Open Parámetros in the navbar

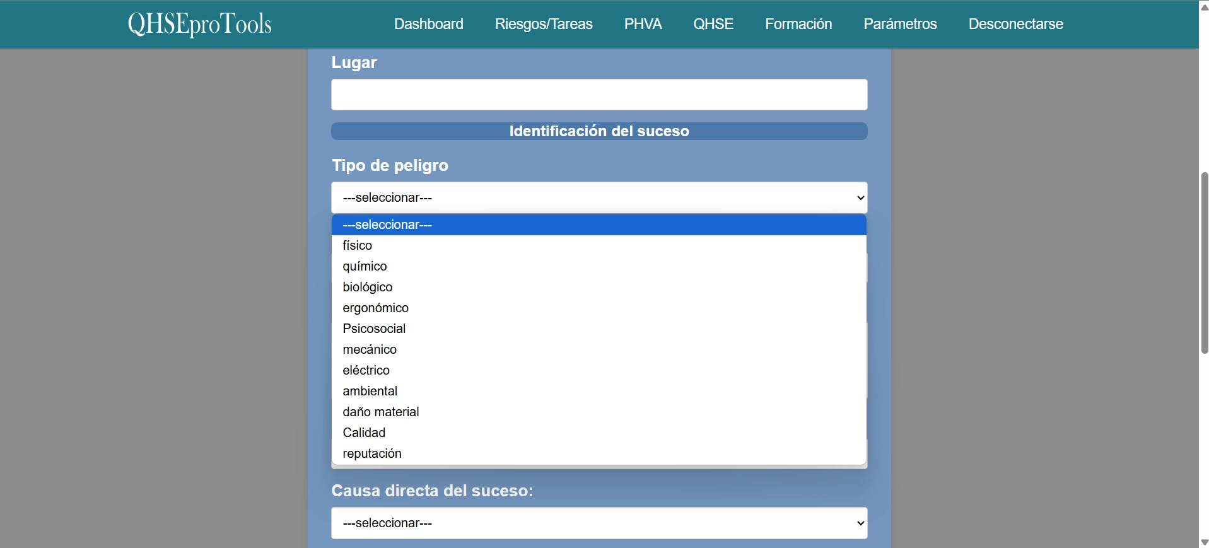coord(899,24)
